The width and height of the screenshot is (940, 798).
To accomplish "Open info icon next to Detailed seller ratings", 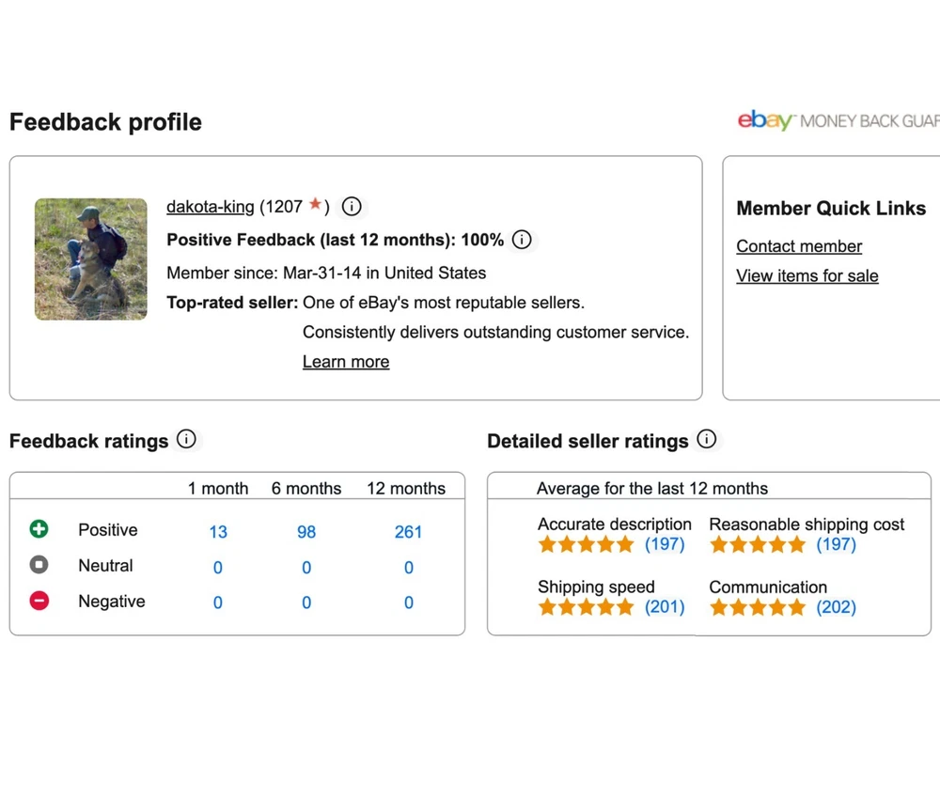I will point(707,439).
